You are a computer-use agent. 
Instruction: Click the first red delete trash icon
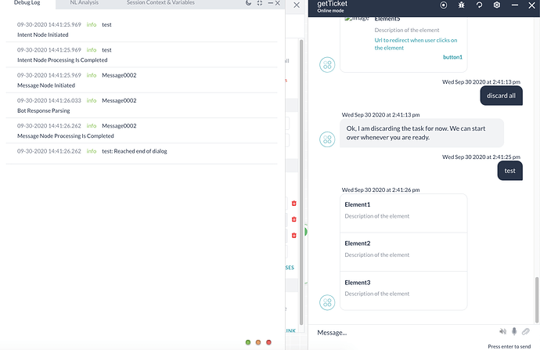coord(294,204)
